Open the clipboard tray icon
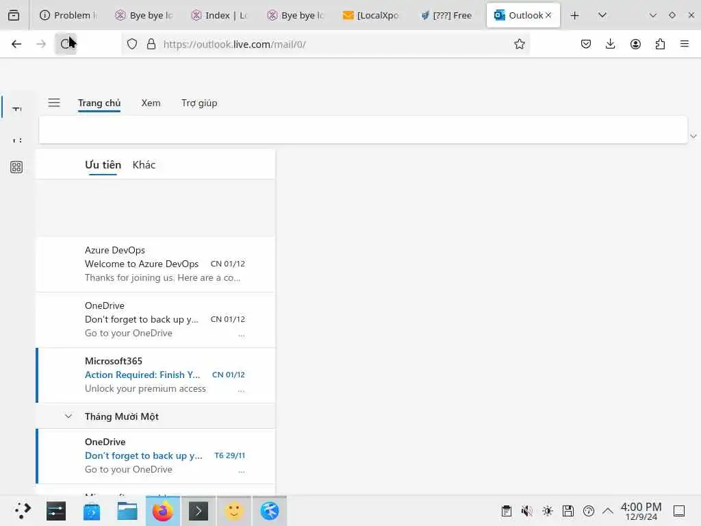Screen dimensions: 701x526 507,511
